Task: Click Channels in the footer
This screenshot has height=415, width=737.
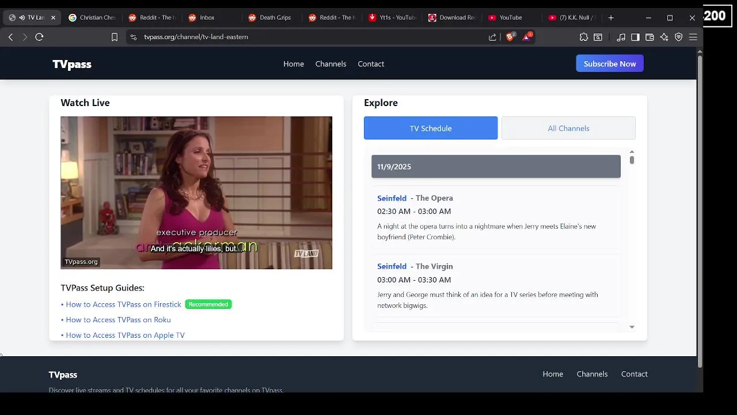Action: point(592,374)
